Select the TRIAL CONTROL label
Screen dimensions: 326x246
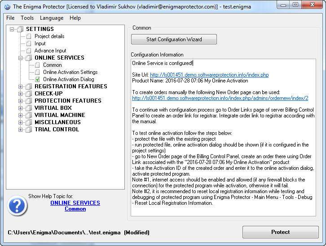point(57,129)
